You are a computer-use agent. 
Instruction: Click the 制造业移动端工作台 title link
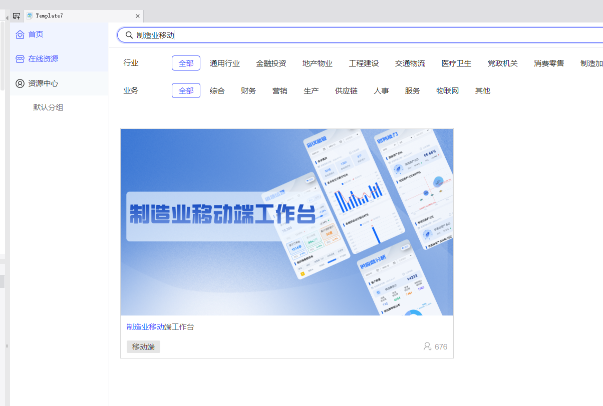[160, 327]
